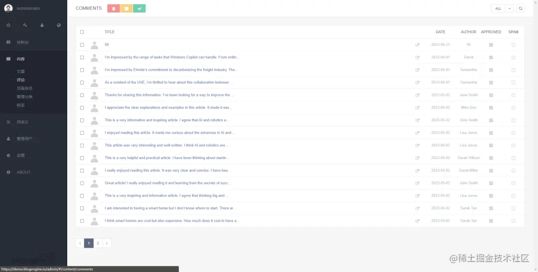This screenshot has height=272, width=538.
Task: Click the avatar icon of comment 56
Action: coord(94,45)
